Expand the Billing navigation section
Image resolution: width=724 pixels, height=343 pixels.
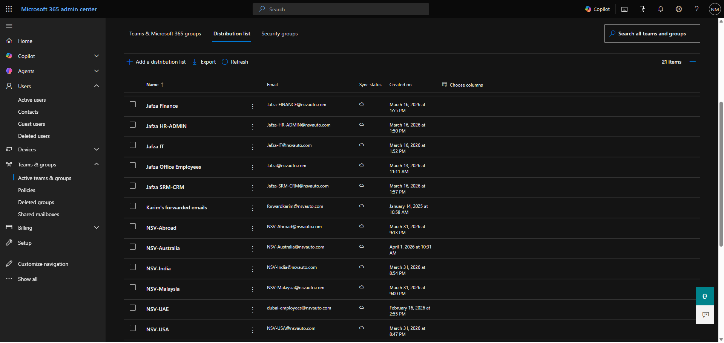97,228
